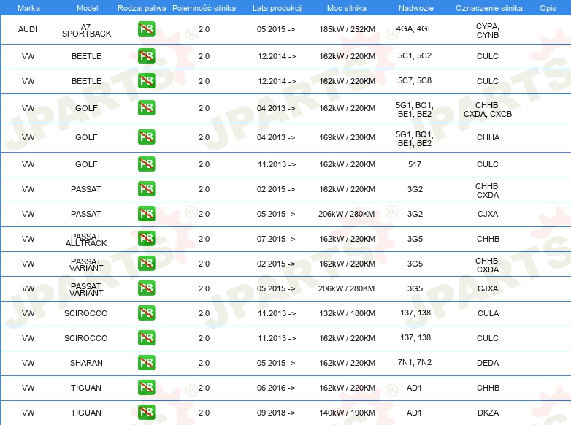Click the fuel icon for Passat 206kW CJXA 3G2

click(146, 214)
